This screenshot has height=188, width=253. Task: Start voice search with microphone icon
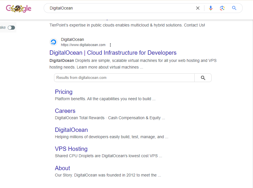(210, 8)
